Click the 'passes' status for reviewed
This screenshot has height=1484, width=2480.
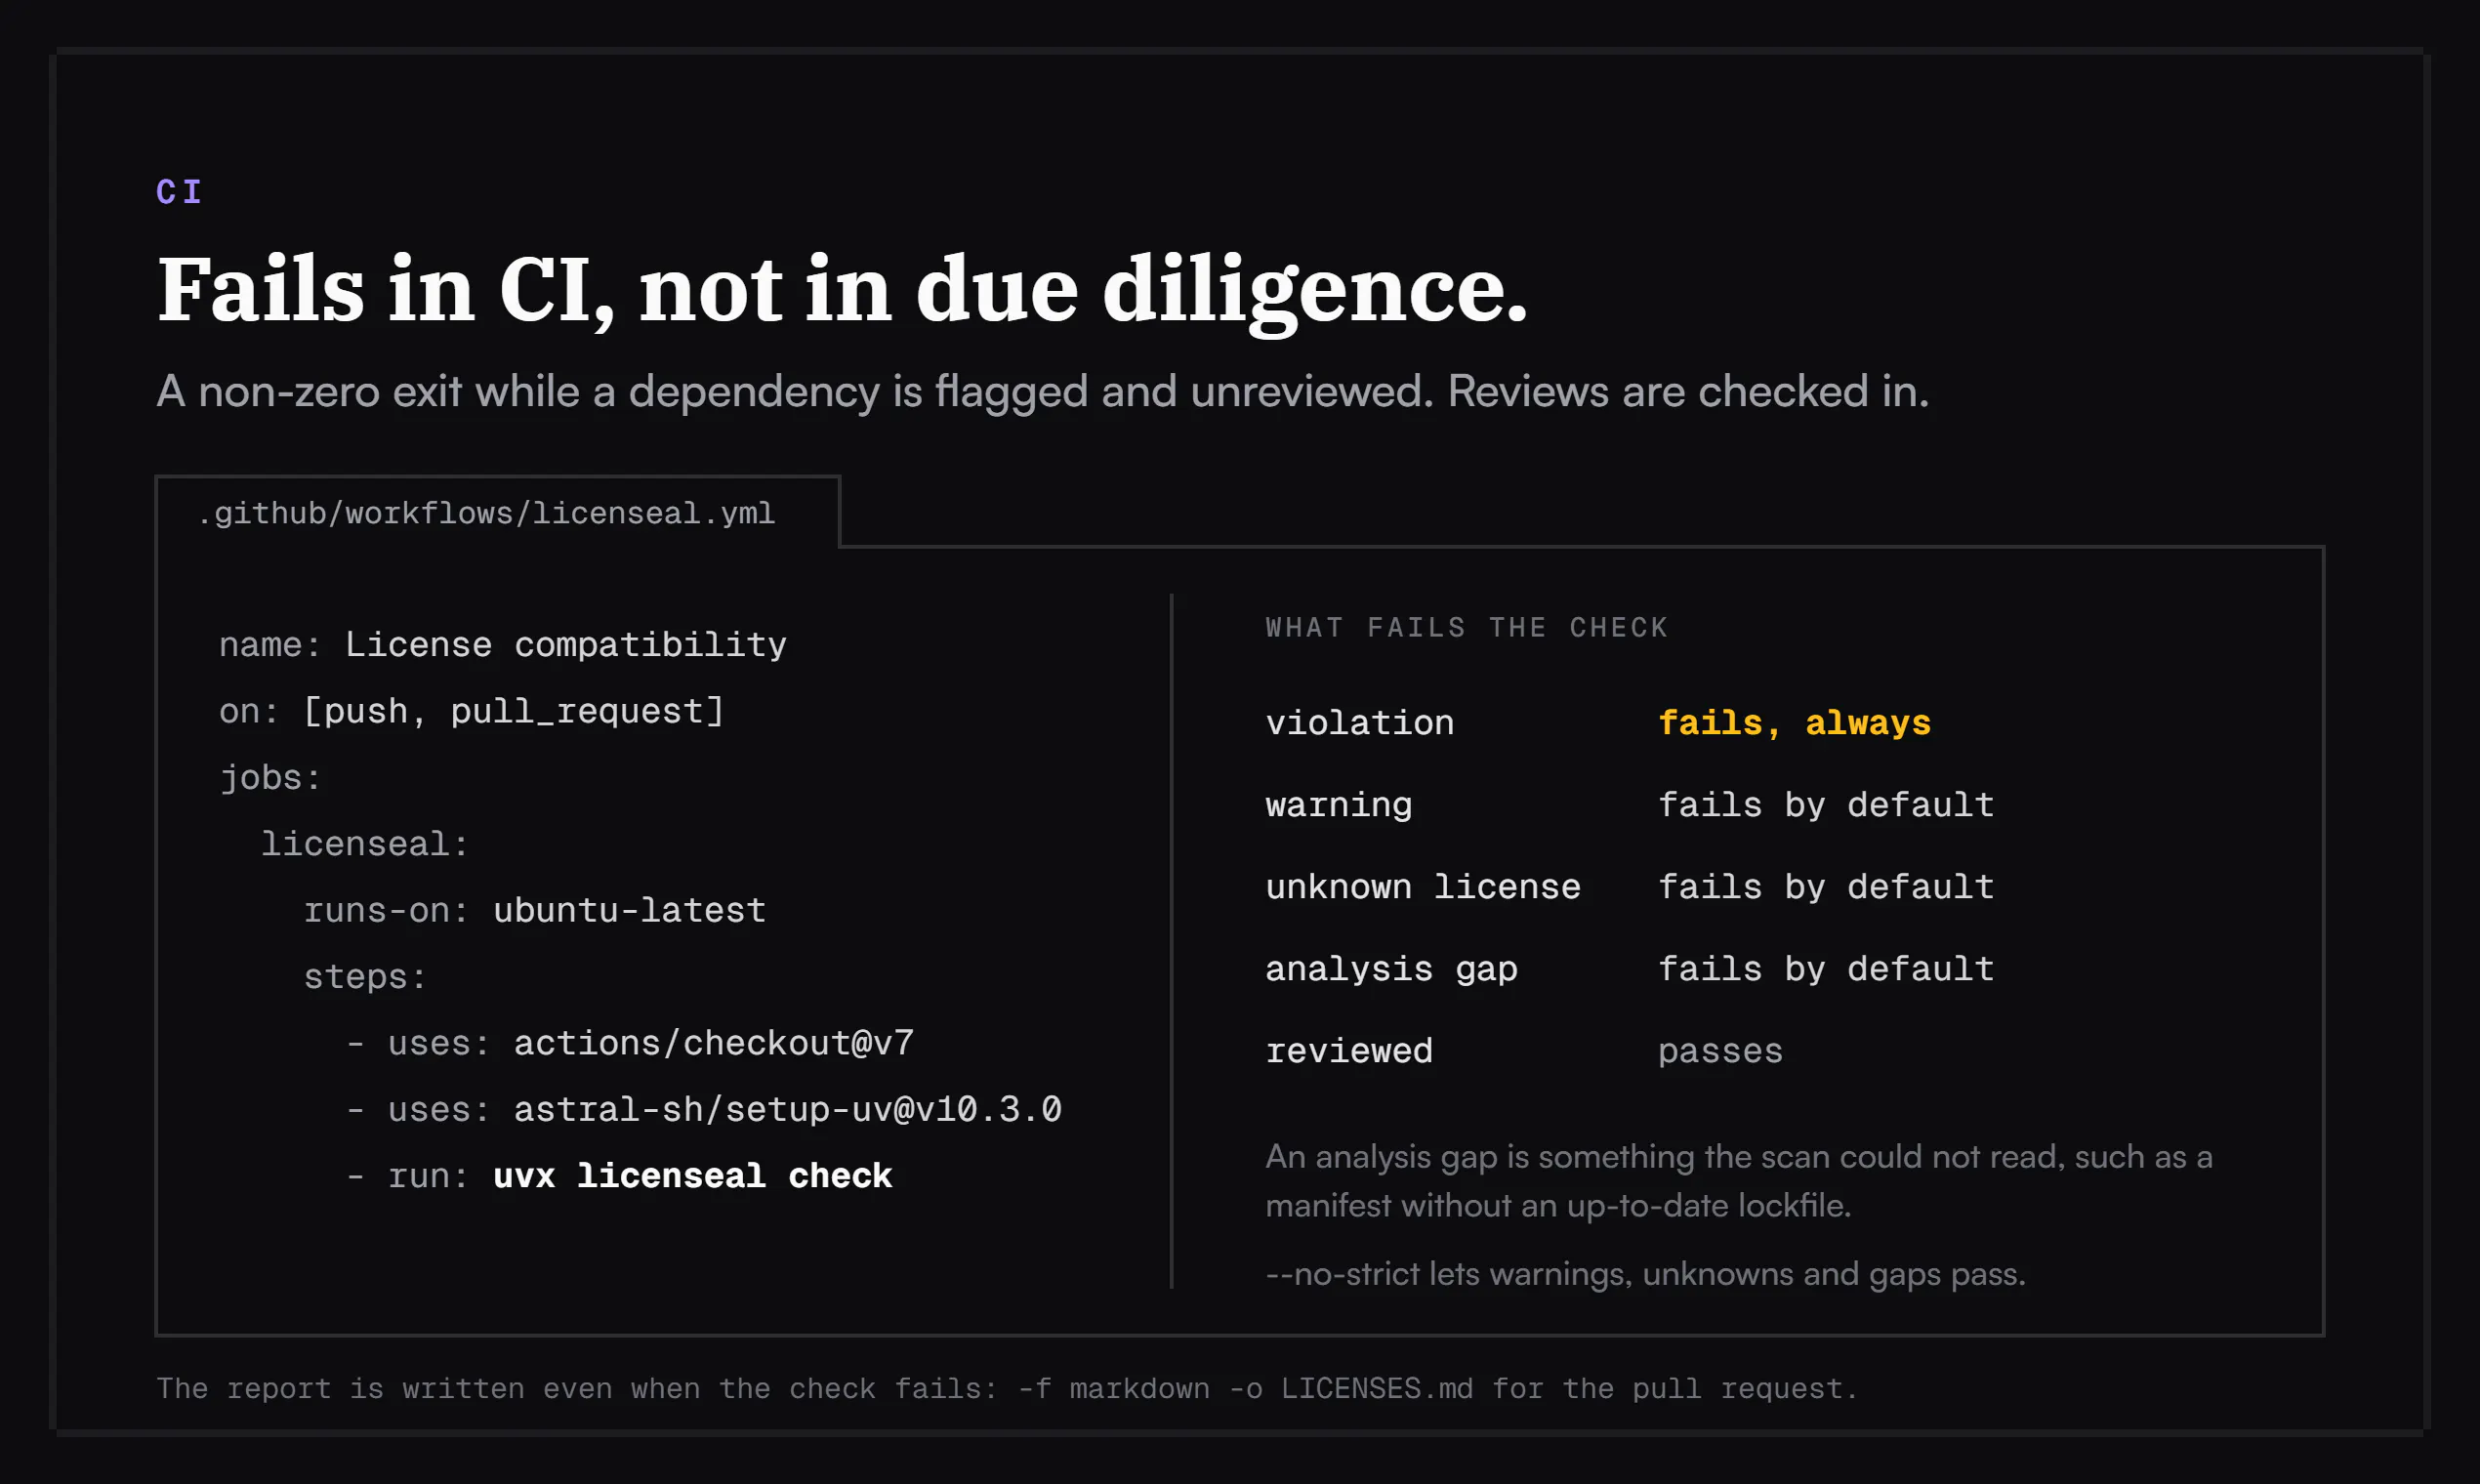(x=1720, y=1051)
